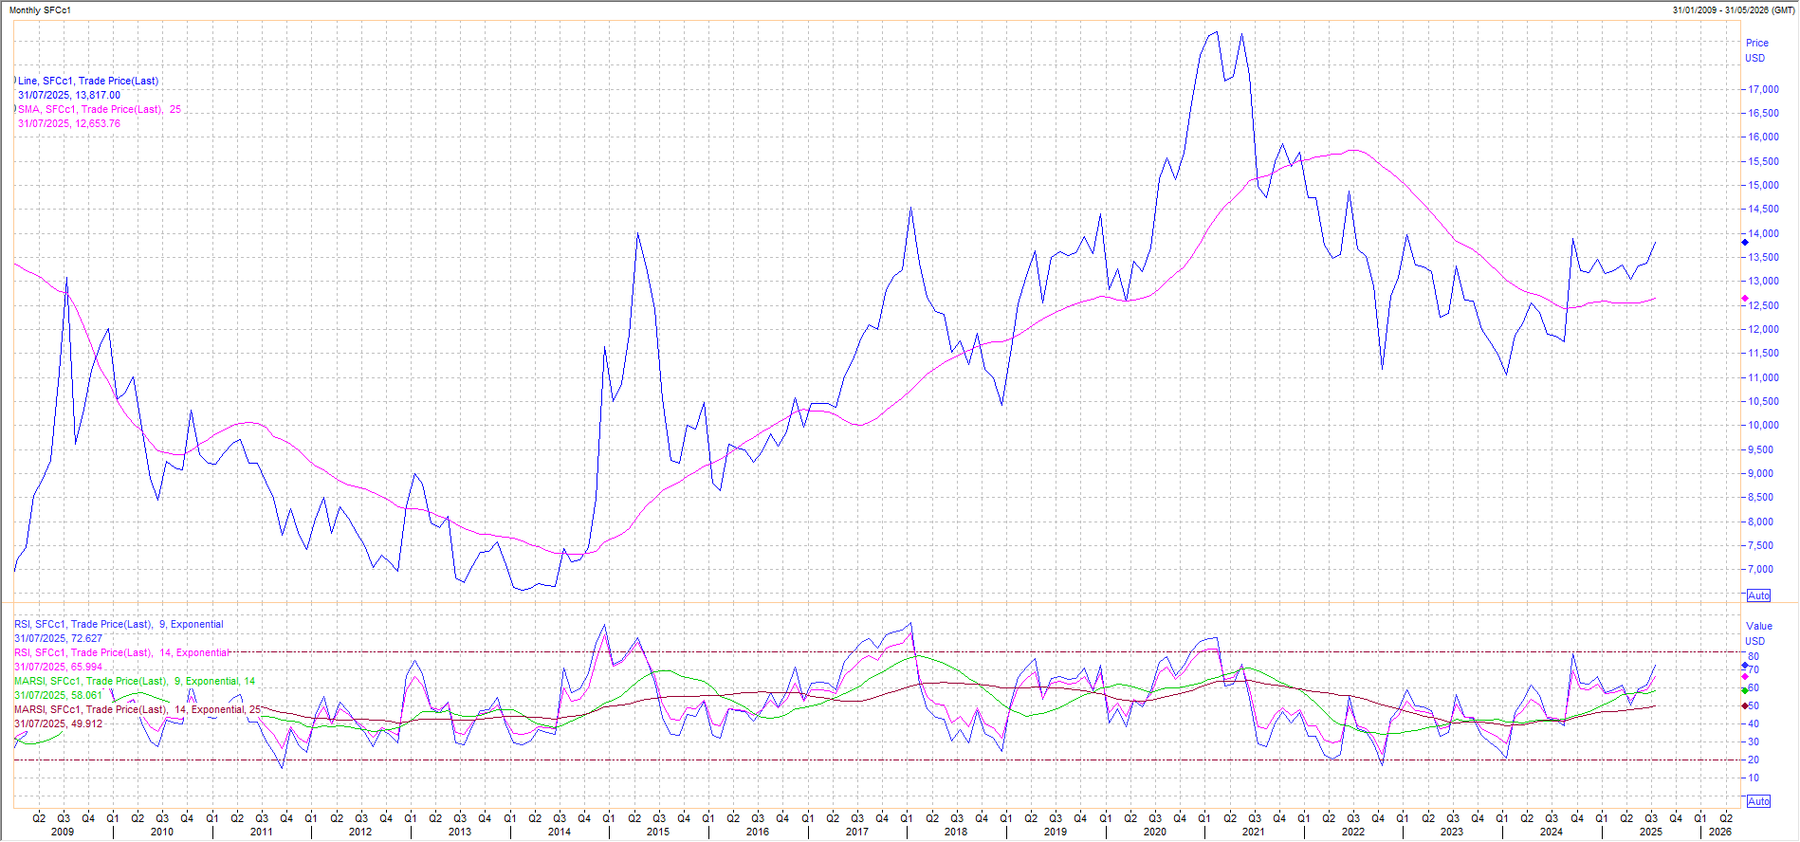Toggle Auto scaling on the price panel
1800x842 pixels.
(x=1758, y=595)
